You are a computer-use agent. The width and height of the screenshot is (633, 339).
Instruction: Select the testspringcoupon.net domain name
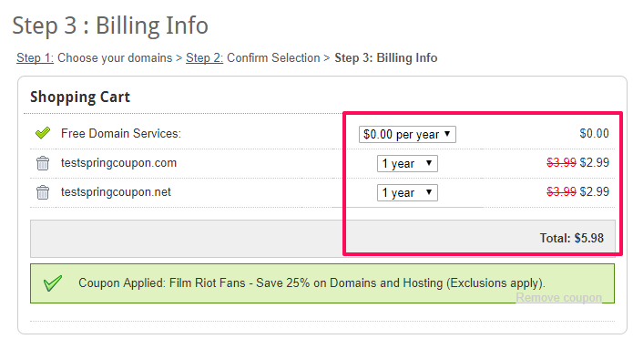[x=116, y=192]
